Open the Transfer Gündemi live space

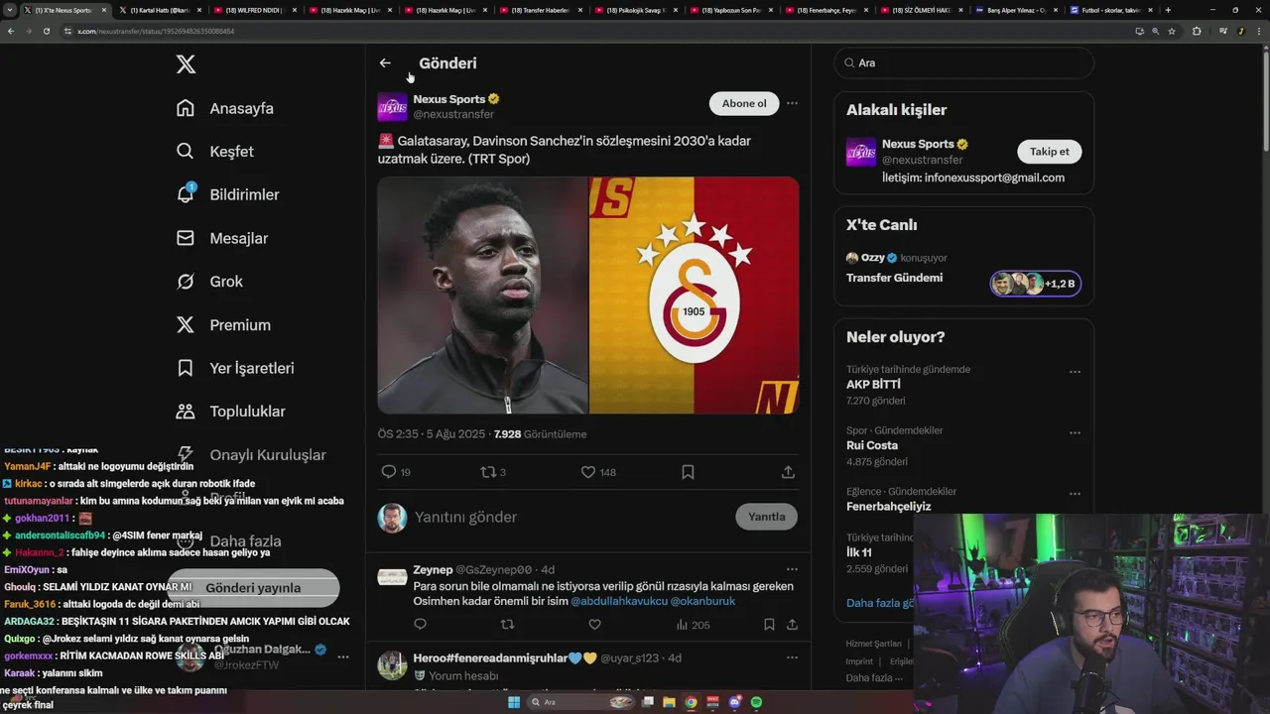coord(894,278)
